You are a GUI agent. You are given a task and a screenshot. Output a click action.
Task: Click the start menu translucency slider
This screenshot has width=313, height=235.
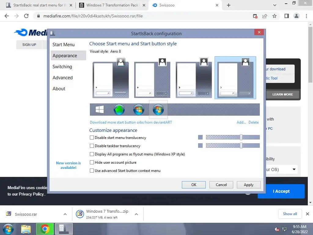(x=233, y=137)
